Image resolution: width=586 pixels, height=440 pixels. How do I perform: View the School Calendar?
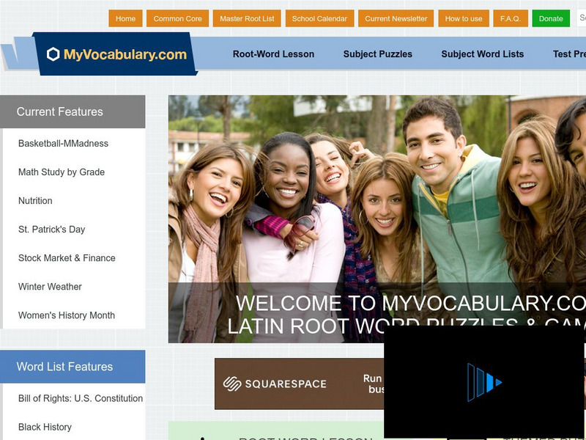click(x=319, y=18)
